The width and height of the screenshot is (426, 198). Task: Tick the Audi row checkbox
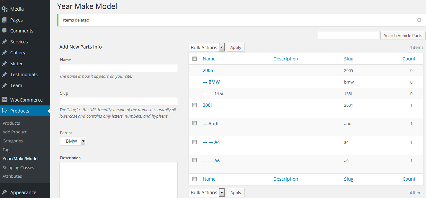(194, 123)
